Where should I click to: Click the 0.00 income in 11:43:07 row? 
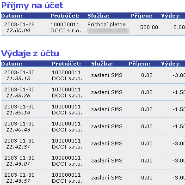tap(147, 161)
